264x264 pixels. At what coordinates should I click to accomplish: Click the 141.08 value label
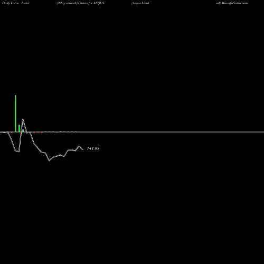tap(93, 148)
